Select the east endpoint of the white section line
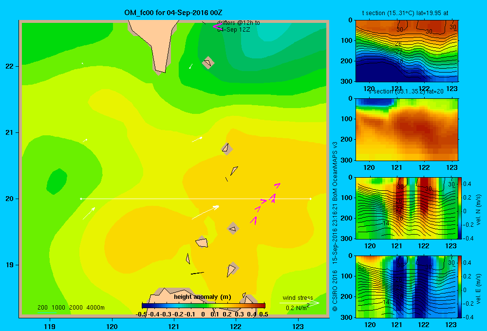 310,199
